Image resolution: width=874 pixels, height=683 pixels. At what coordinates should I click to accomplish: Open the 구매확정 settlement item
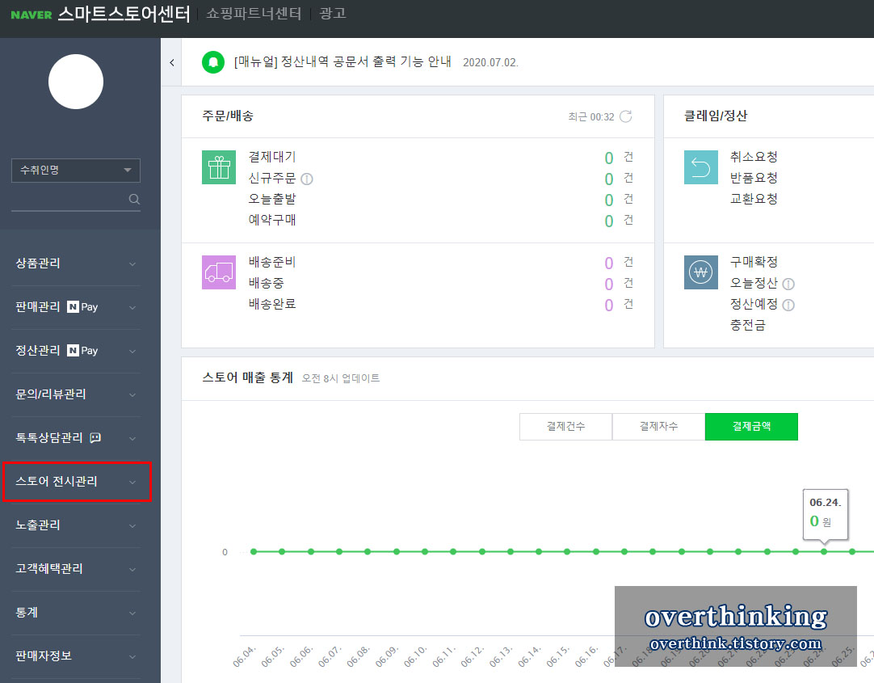pos(754,262)
